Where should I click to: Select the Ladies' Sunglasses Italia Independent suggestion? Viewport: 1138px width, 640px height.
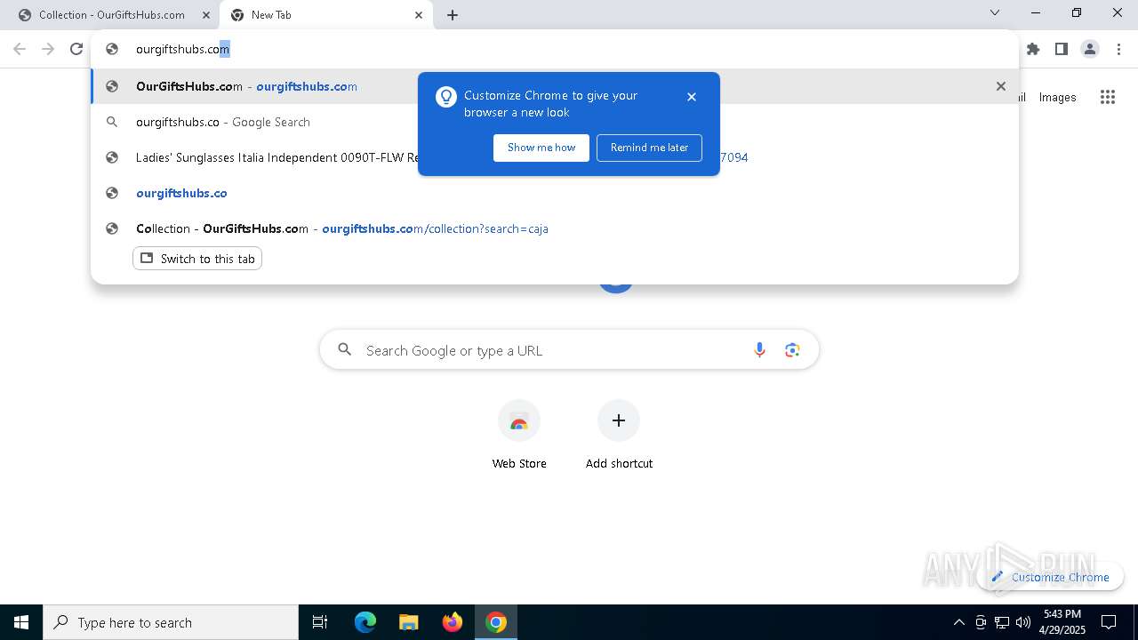tap(555, 157)
